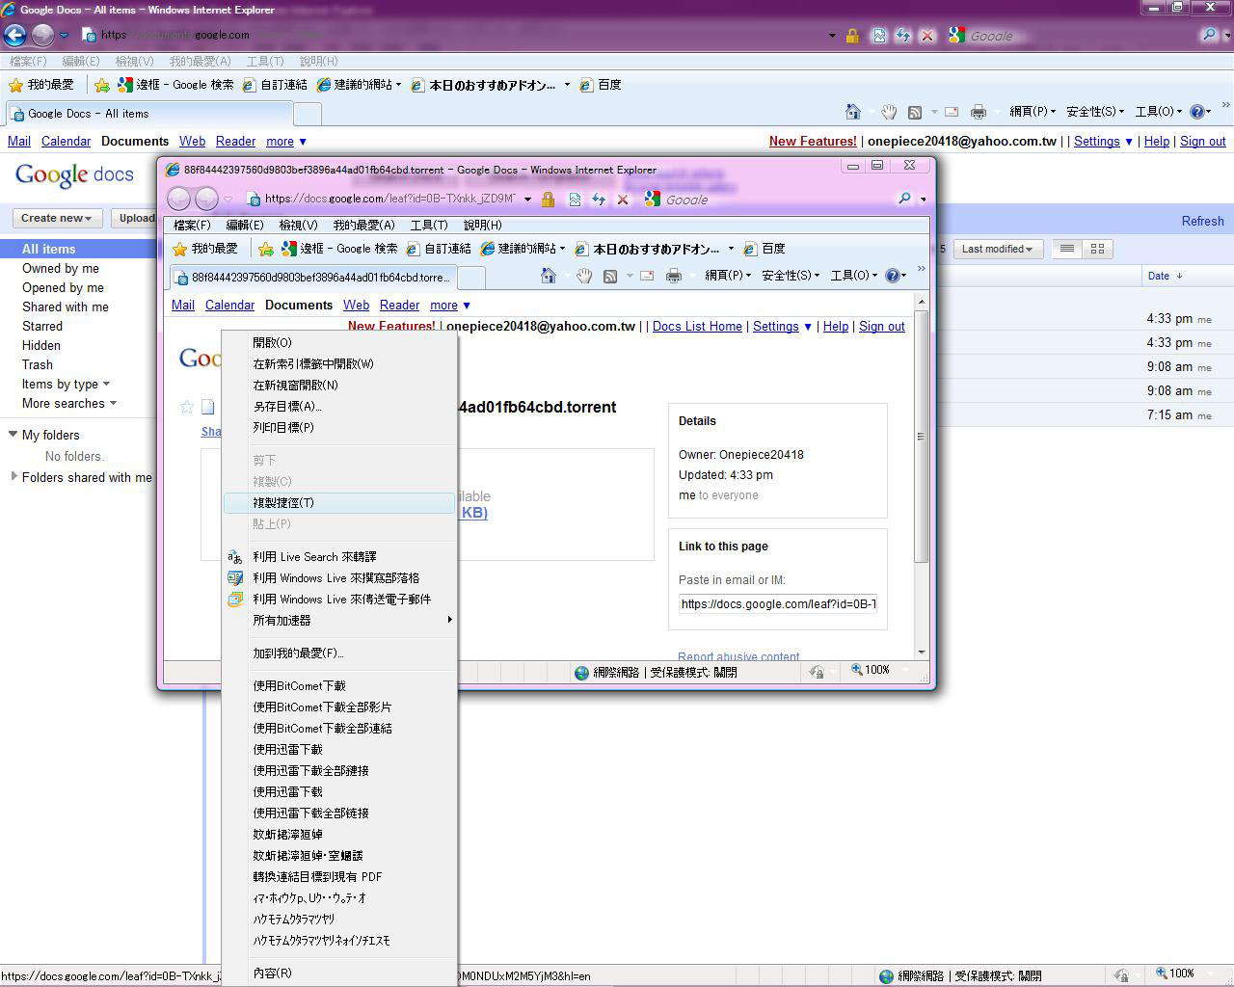Viewport: 1234px width, 987px height.
Task: Choose 複製捷徑(T) from the context menu
Action: [283, 502]
